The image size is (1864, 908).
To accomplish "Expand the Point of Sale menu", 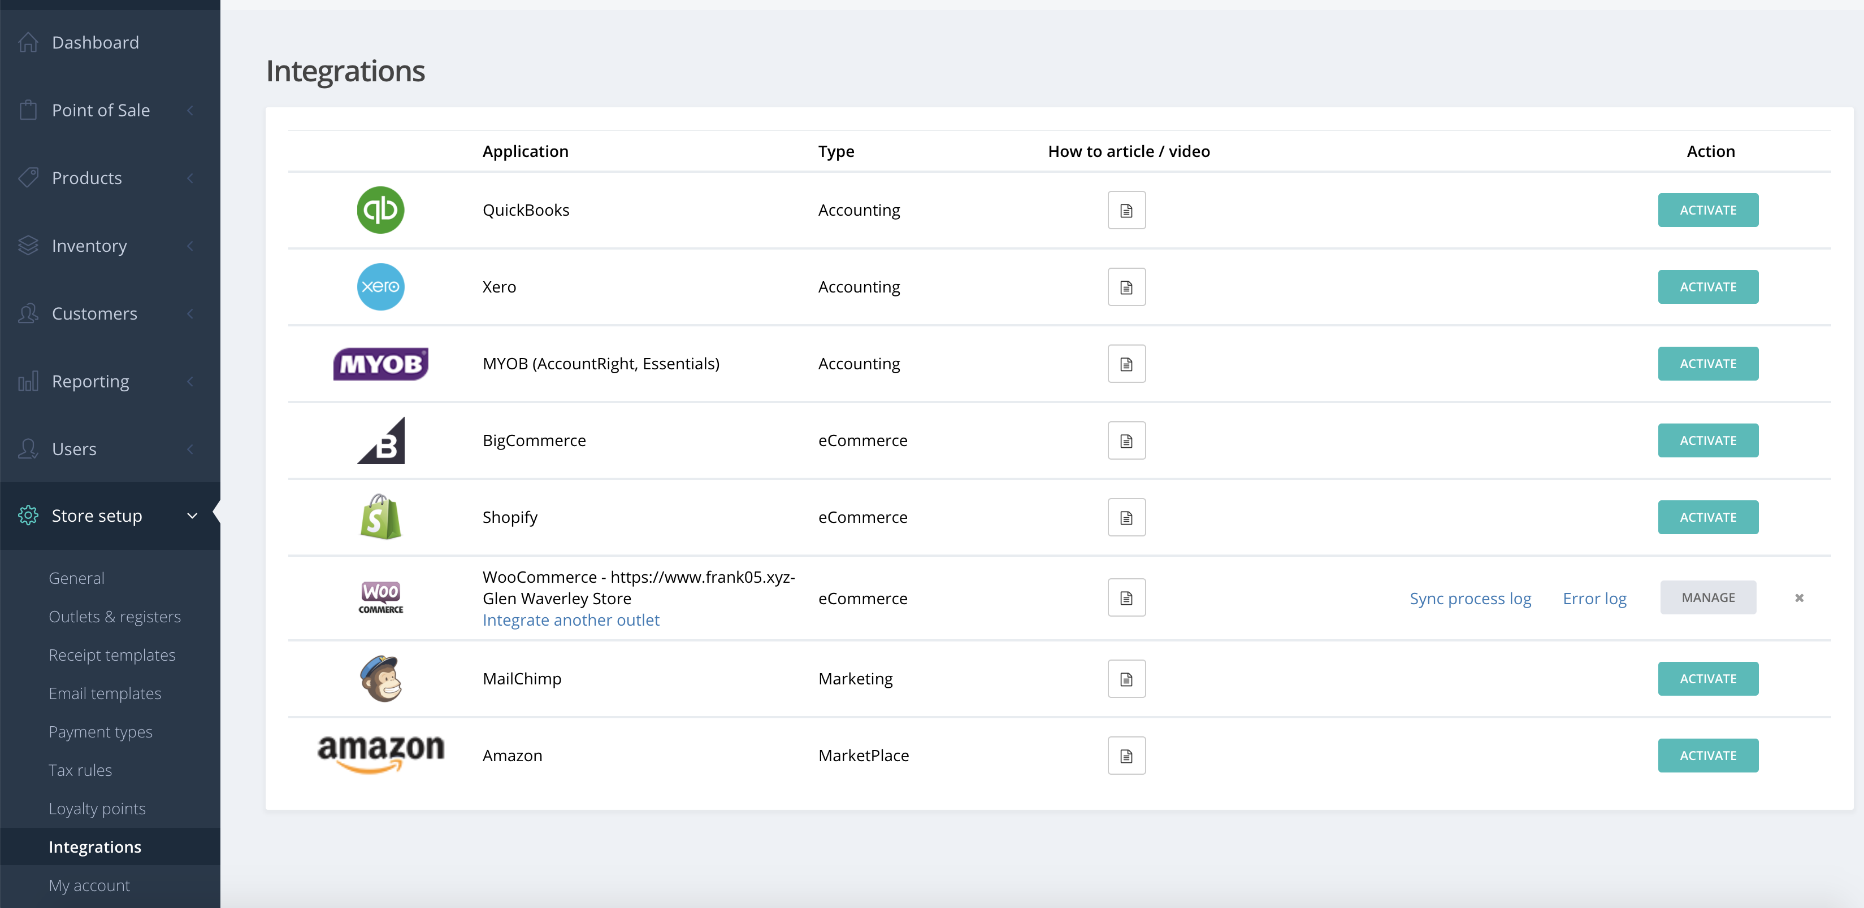I will (x=101, y=111).
